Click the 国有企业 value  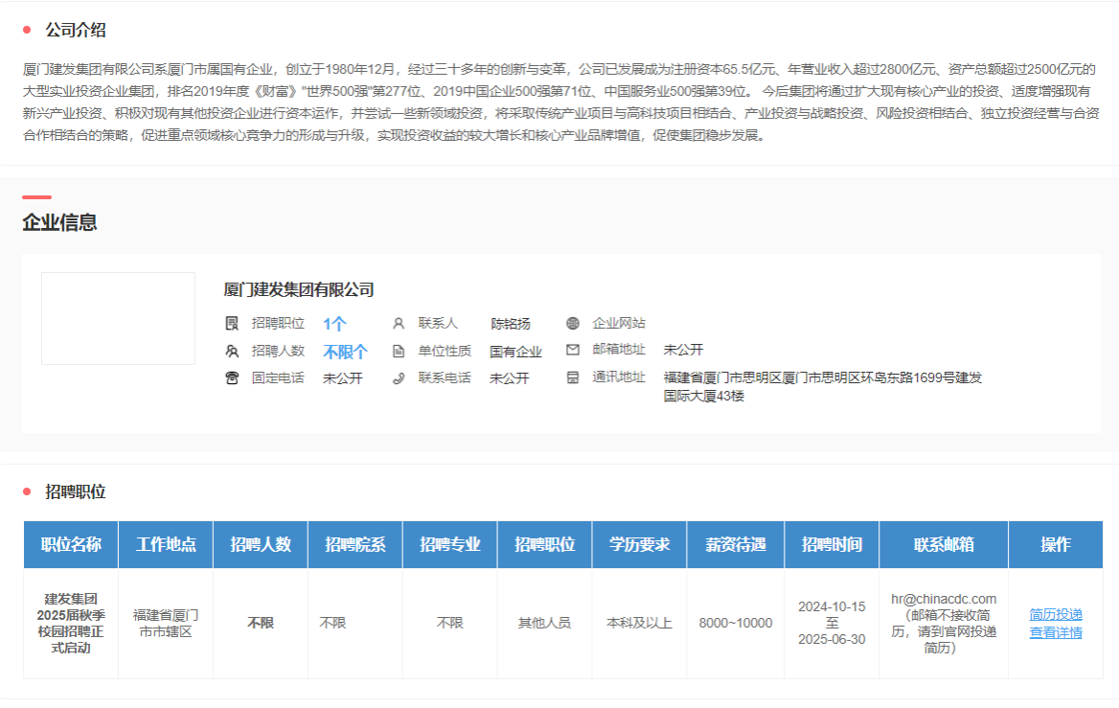[516, 352]
